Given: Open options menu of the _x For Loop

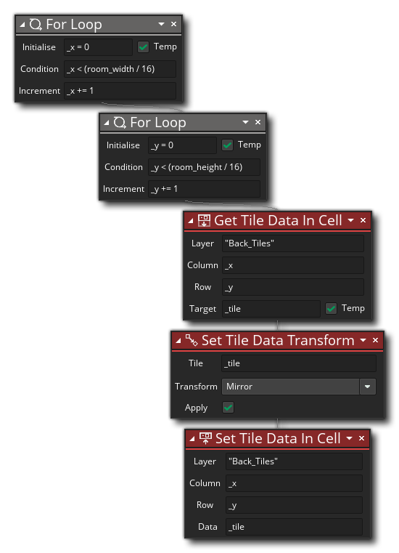Looking at the screenshot, I should (x=161, y=24).
